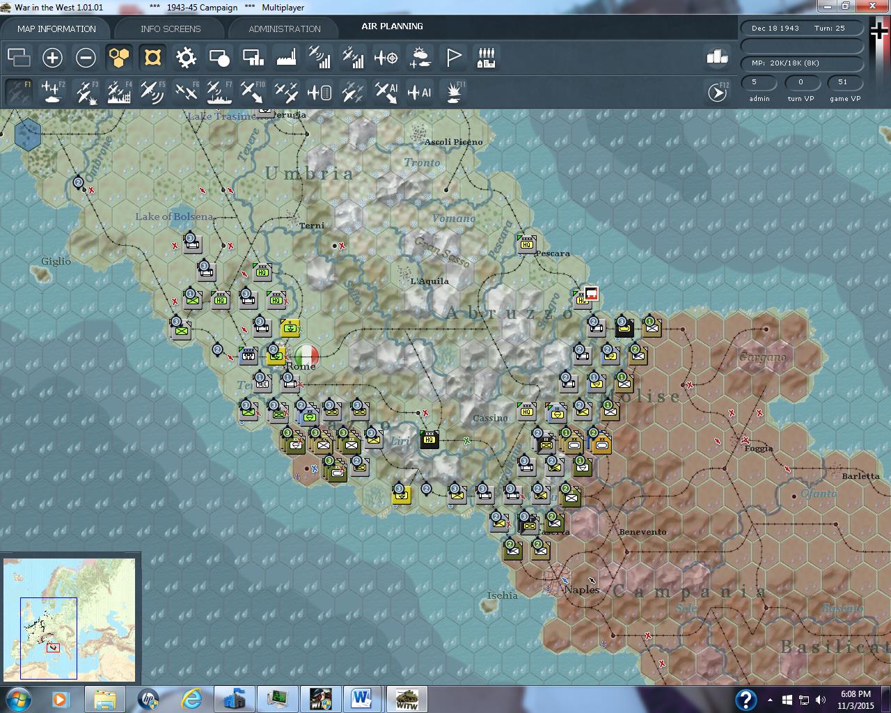Viewport: 891px width, 713px height.
Task: Click the Dec 18 1943 Turn 25 display
Action: point(802,28)
